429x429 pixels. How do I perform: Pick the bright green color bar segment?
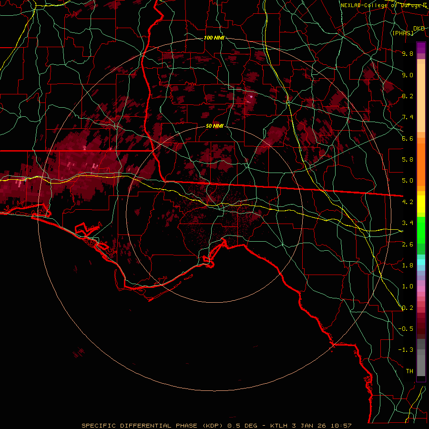tap(421, 230)
